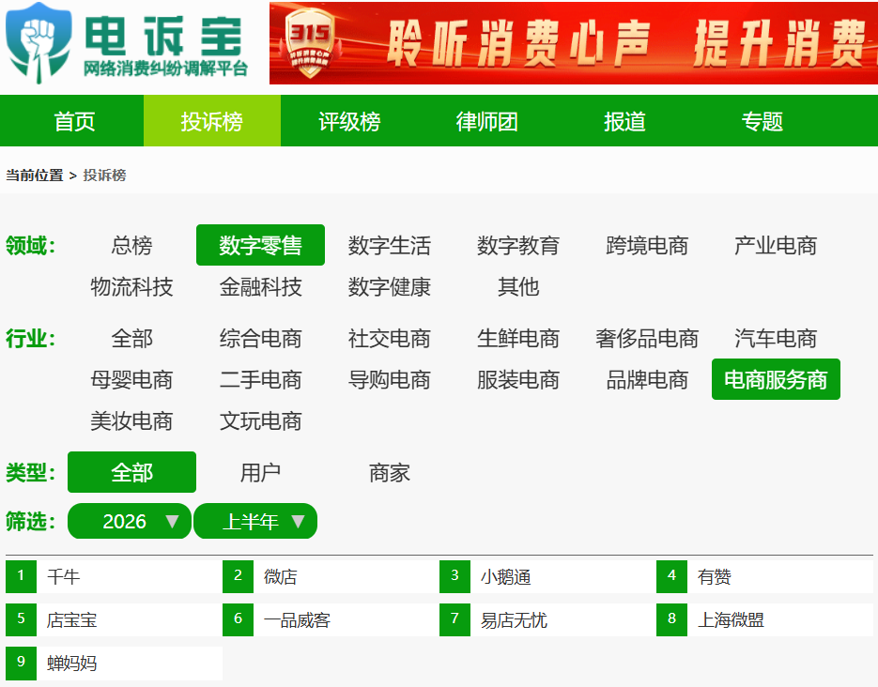The width and height of the screenshot is (878, 687).
Task: Choose the 产业电商 domain filter
Action: [776, 245]
